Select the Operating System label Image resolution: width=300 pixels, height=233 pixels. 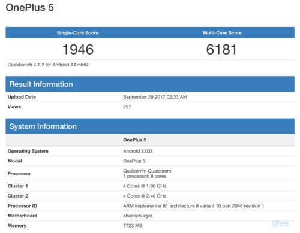pos(28,151)
